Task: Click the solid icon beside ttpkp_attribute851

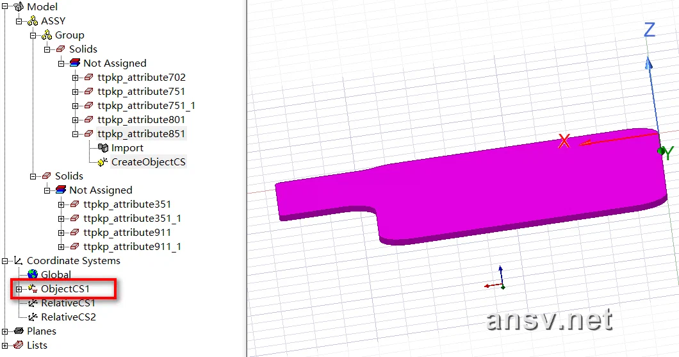Action: [89, 133]
